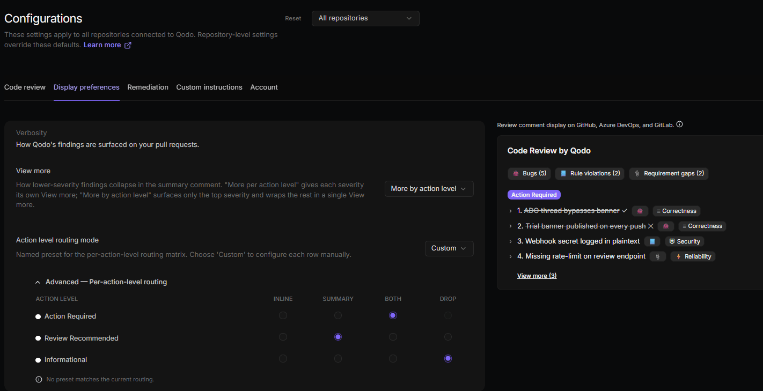
Task: Click the bug icon in Bugs (5) chip
Action: pos(516,174)
